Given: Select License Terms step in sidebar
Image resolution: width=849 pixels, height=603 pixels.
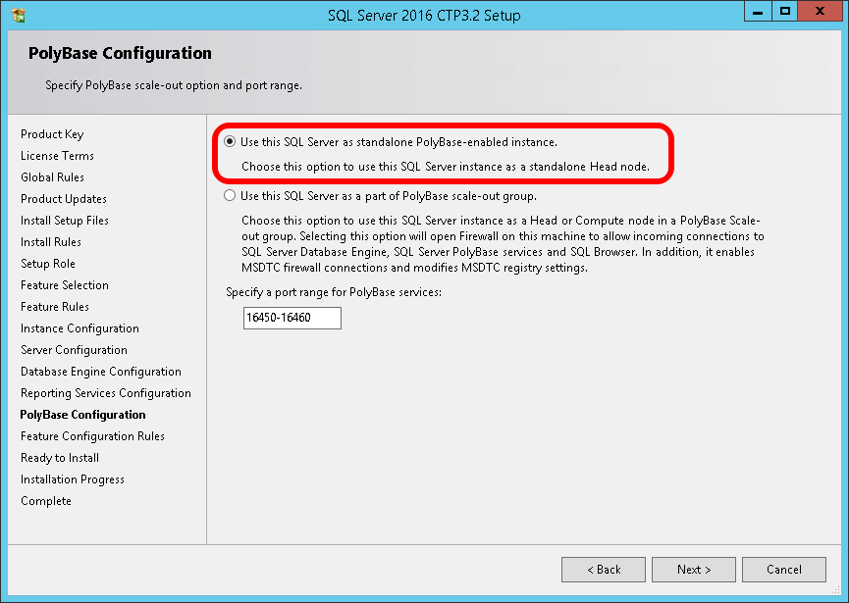Looking at the screenshot, I should tap(57, 156).
